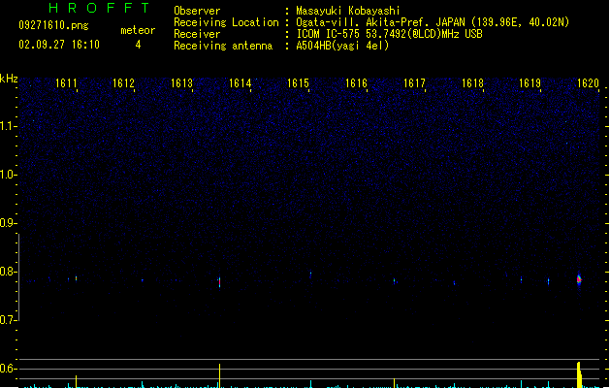Click the 0.9 frequency axis label

pyautogui.click(x=8, y=223)
